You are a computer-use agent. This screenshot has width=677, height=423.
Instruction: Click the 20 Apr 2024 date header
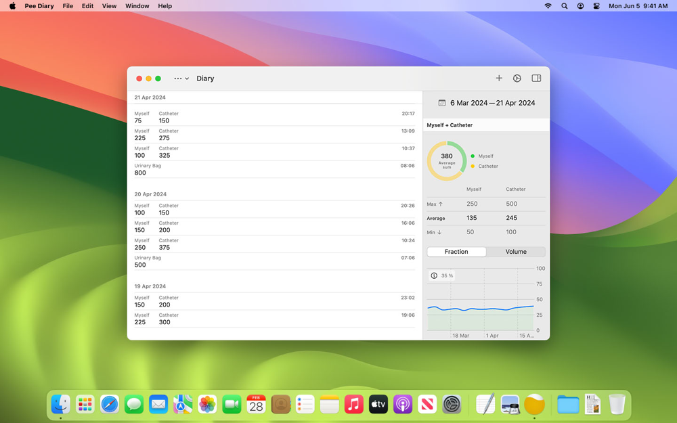click(x=150, y=194)
